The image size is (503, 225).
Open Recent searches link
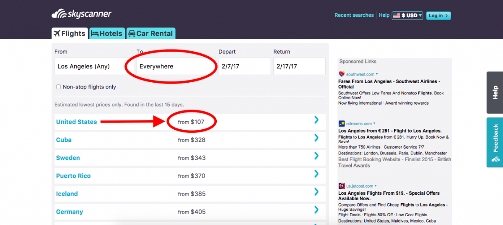coord(354,15)
